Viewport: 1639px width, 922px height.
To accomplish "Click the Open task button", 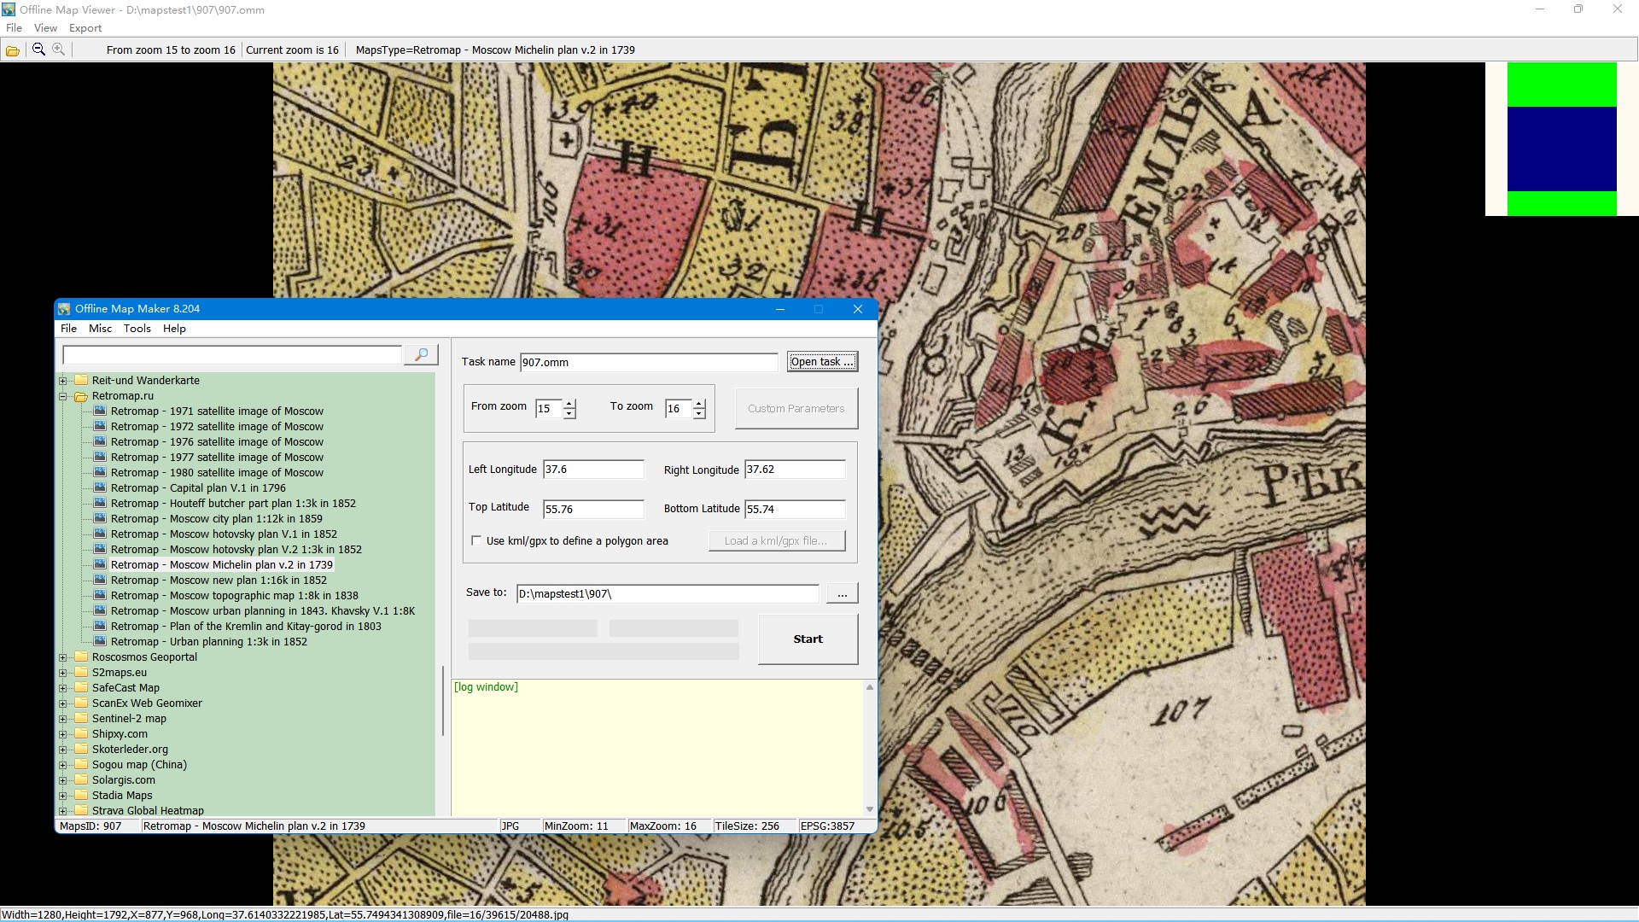I will (x=822, y=362).
